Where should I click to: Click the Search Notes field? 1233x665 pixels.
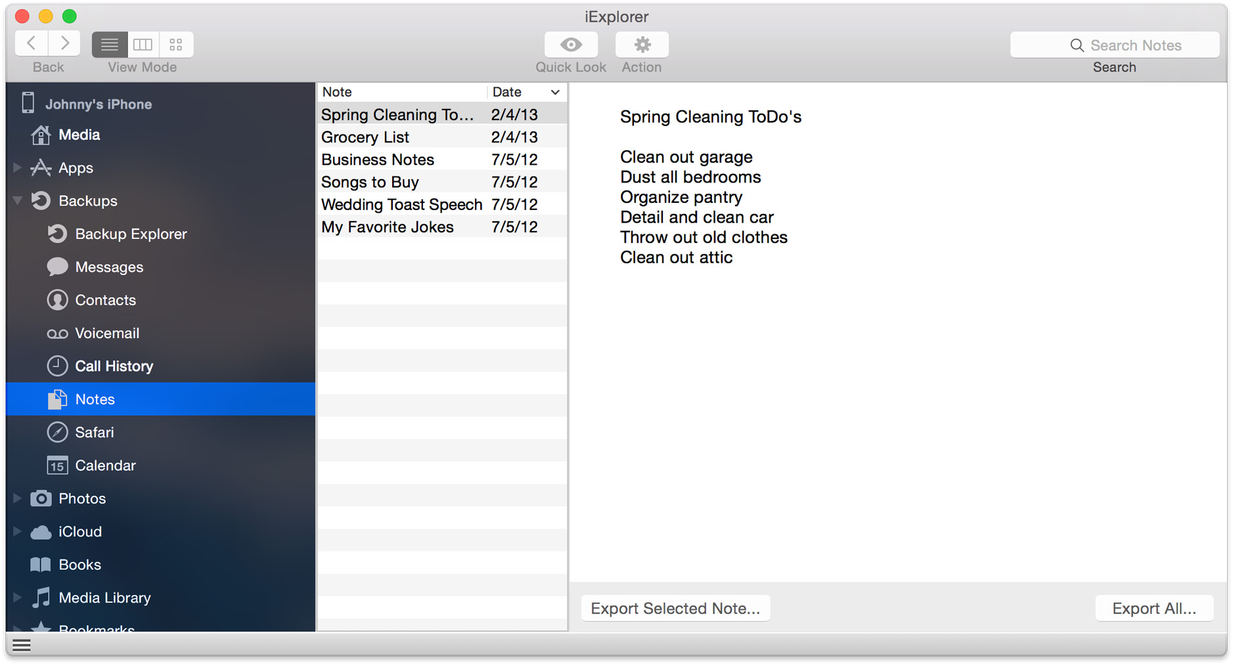coord(1115,45)
